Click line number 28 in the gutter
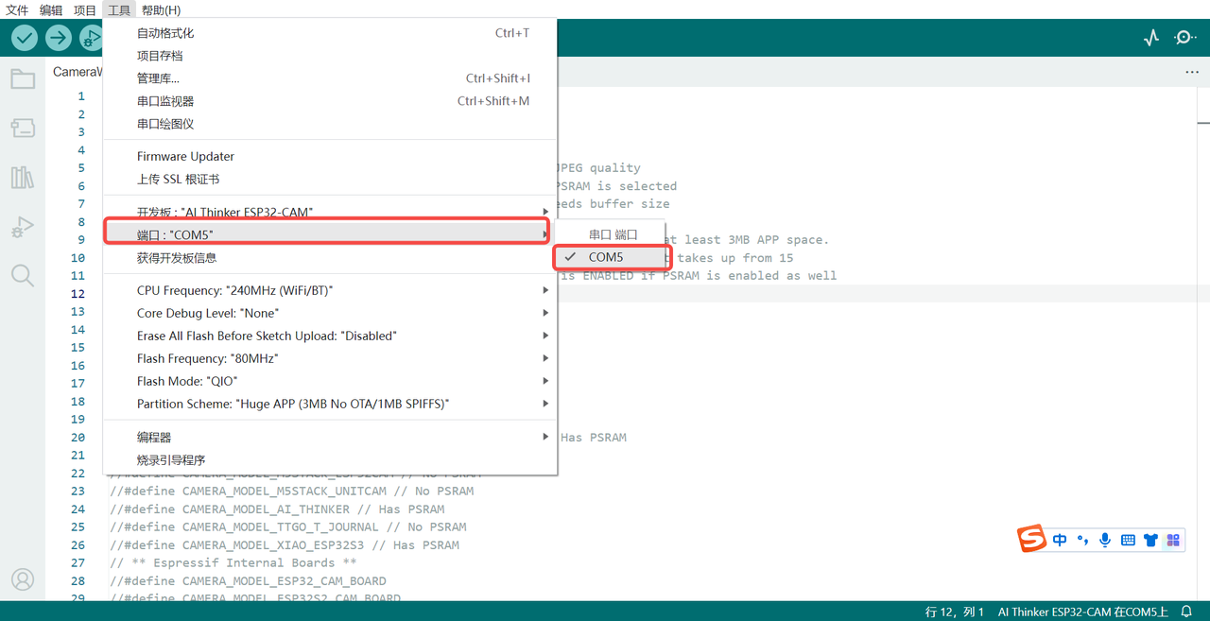 point(78,581)
